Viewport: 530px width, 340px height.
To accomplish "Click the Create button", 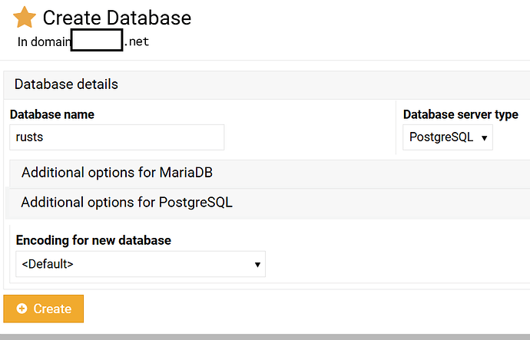I will pyautogui.click(x=44, y=309).
